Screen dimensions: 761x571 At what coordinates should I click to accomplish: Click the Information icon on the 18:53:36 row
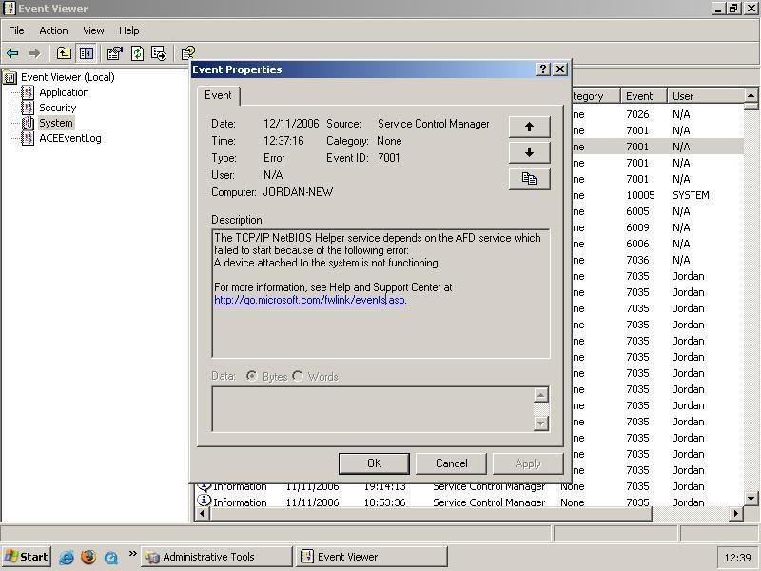[204, 501]
